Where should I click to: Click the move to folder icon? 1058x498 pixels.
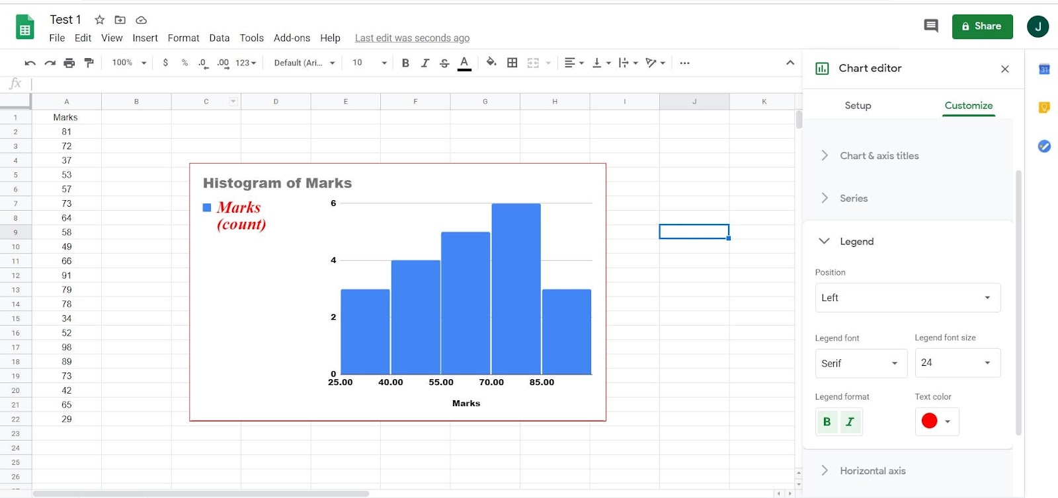120,20
